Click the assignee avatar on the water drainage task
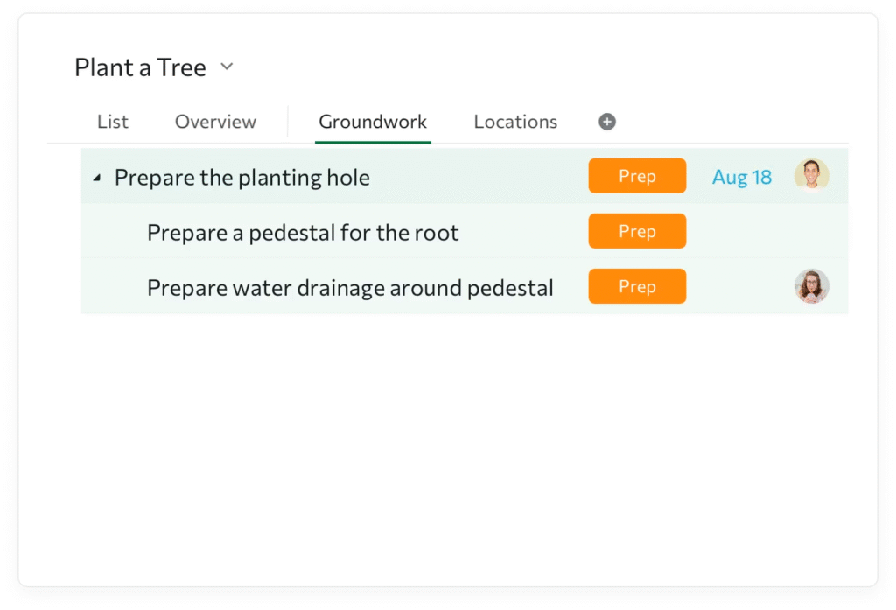The width and height of the screenshot is (896, 610). click(x=812, y=286)
